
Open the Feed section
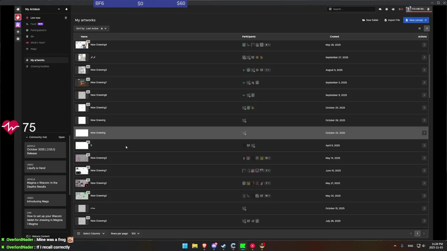tap(33, 24)
